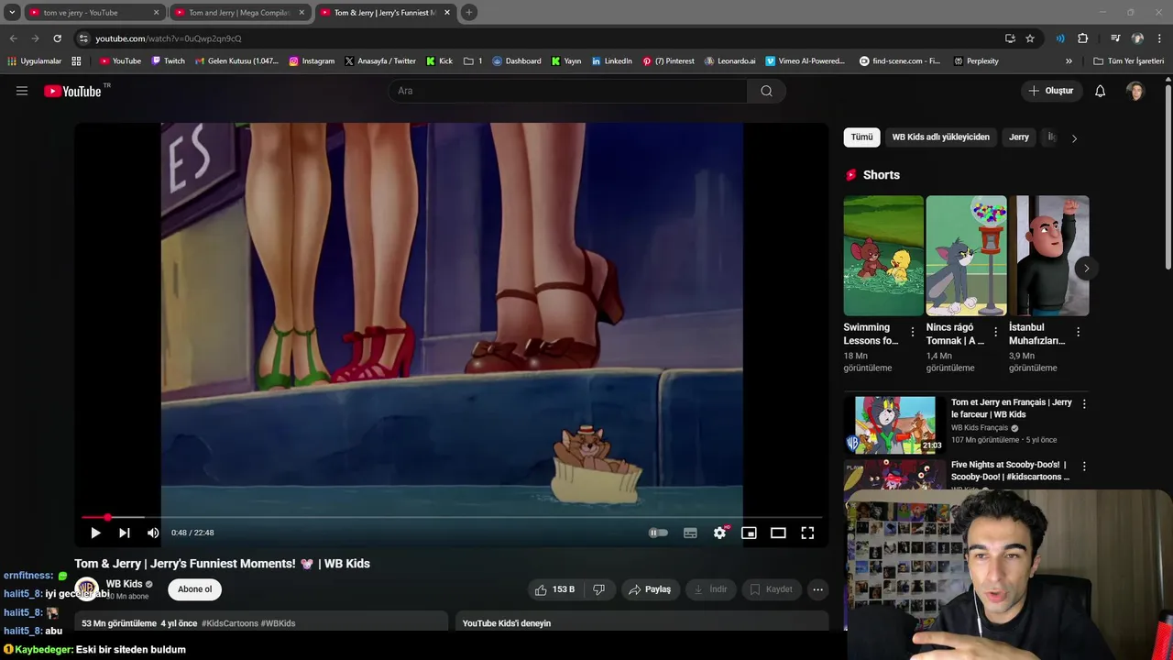Subscribe with Abone ol button
Screen dimensions: 1173x660
[x=194, y=589]
